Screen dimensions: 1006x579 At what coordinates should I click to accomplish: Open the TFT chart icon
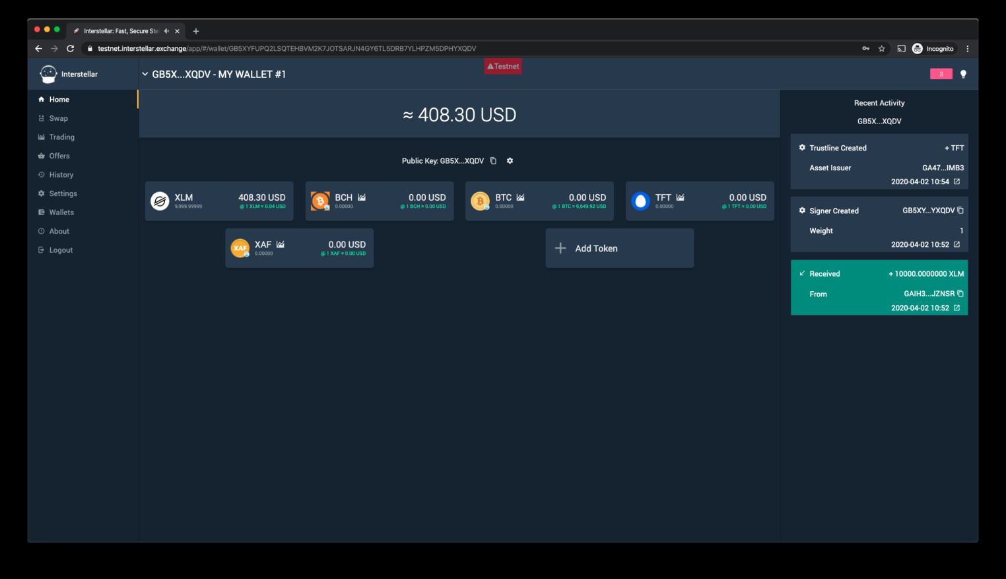680,197
